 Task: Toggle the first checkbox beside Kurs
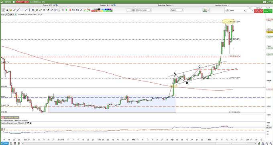click(13, 14)
